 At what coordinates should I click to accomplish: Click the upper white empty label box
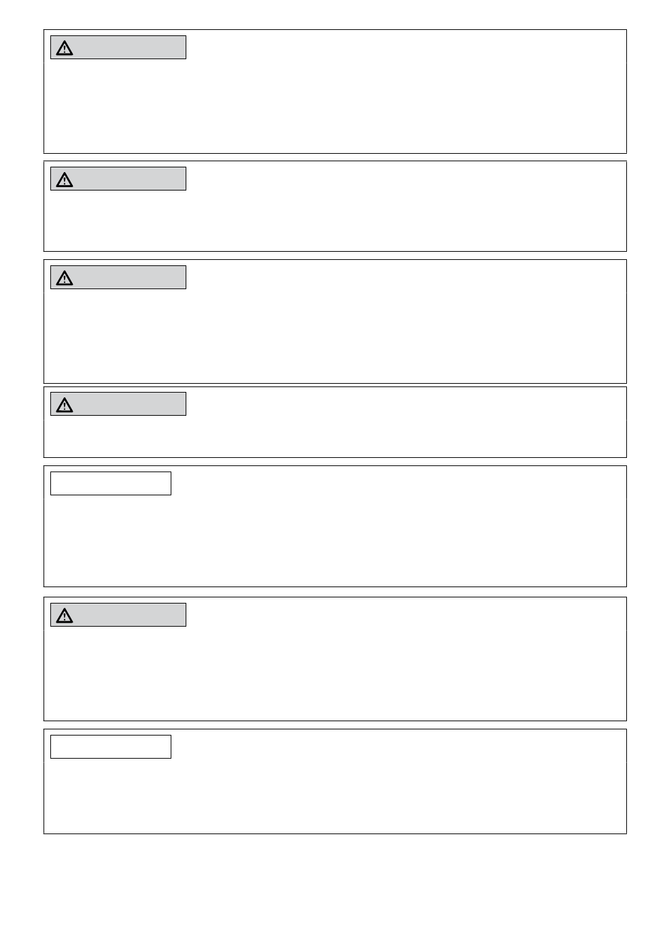111,484
